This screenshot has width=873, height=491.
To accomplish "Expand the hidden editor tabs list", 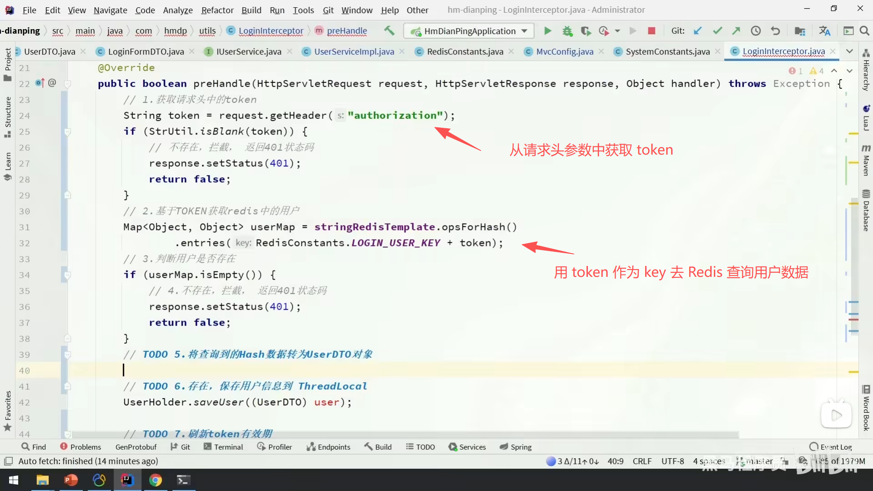I will point(849,51).
